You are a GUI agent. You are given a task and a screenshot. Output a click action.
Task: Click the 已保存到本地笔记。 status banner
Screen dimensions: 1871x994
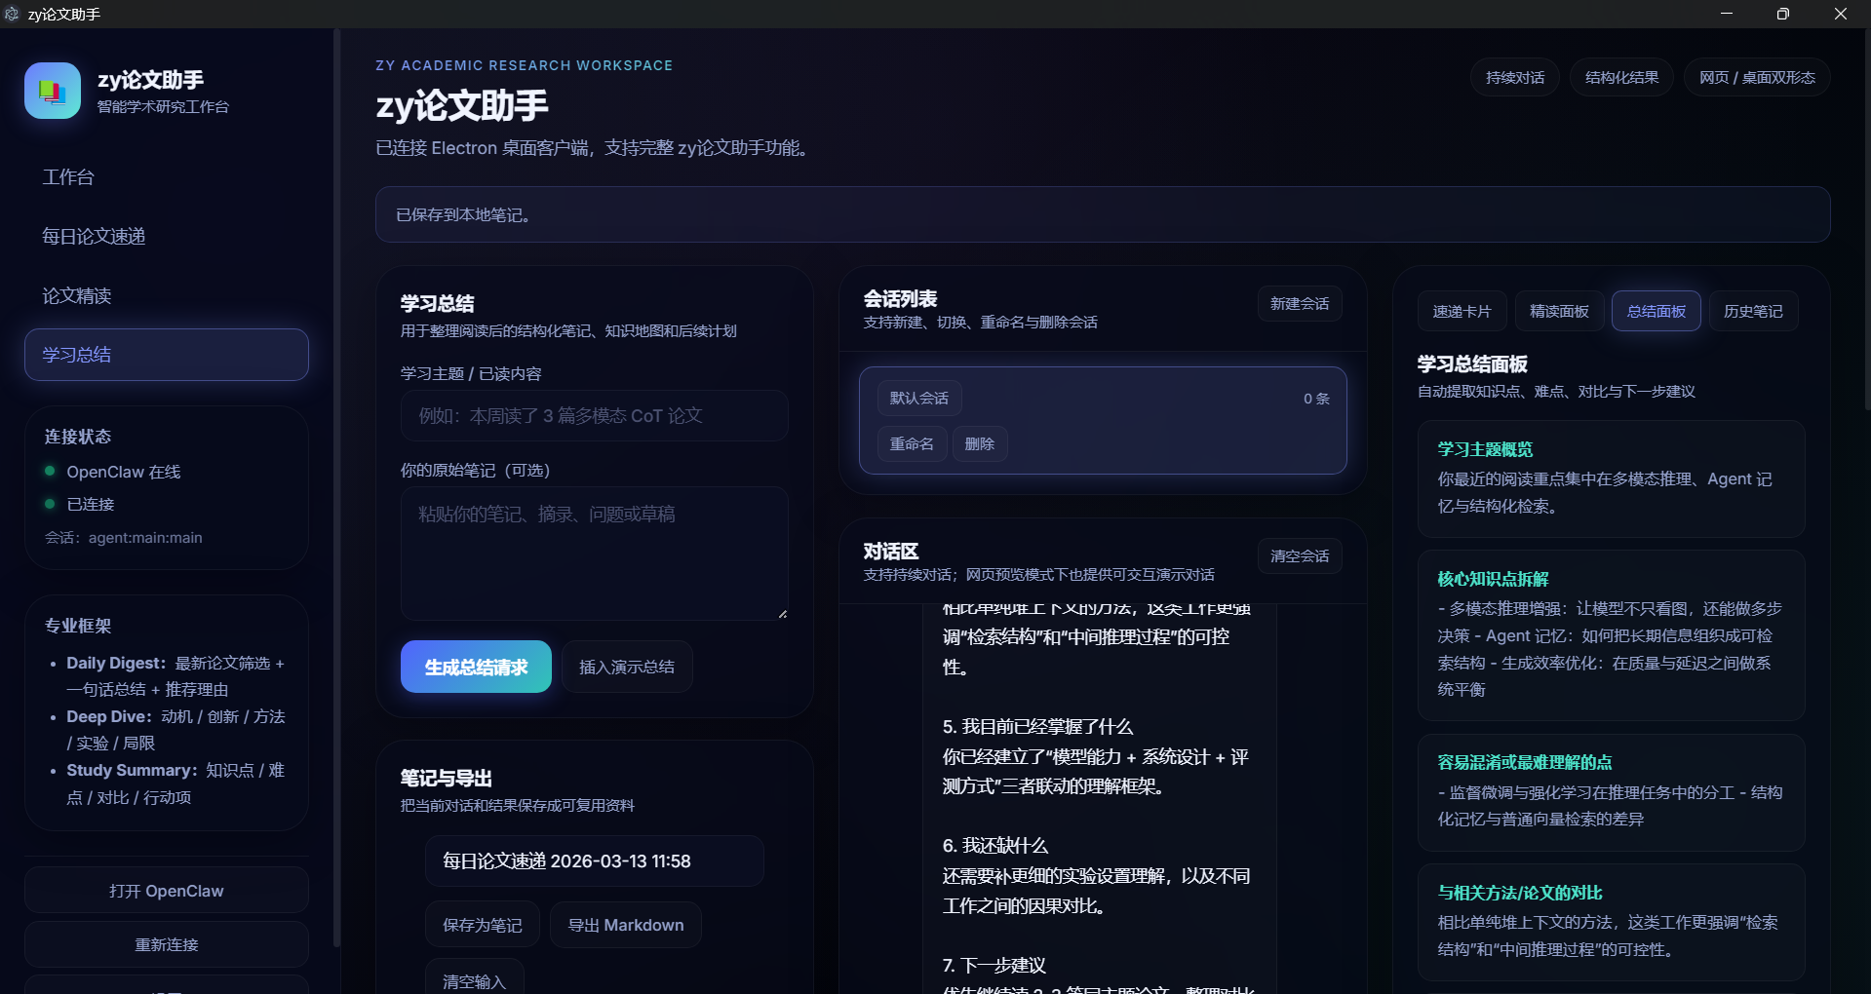1103,214
